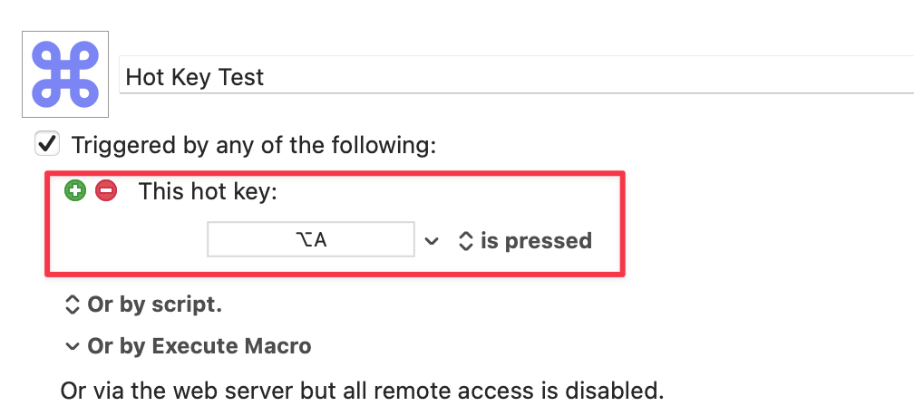Click up-down arrows beside 'is pressed'
Image resolution: width=914 pixels, height=406 pixels.
click(x=465, y=241)
